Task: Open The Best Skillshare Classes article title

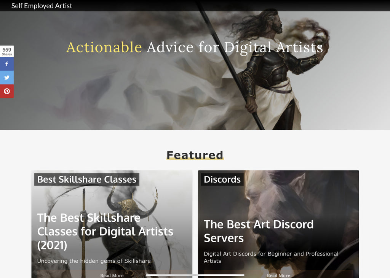Action: [105, 231]
